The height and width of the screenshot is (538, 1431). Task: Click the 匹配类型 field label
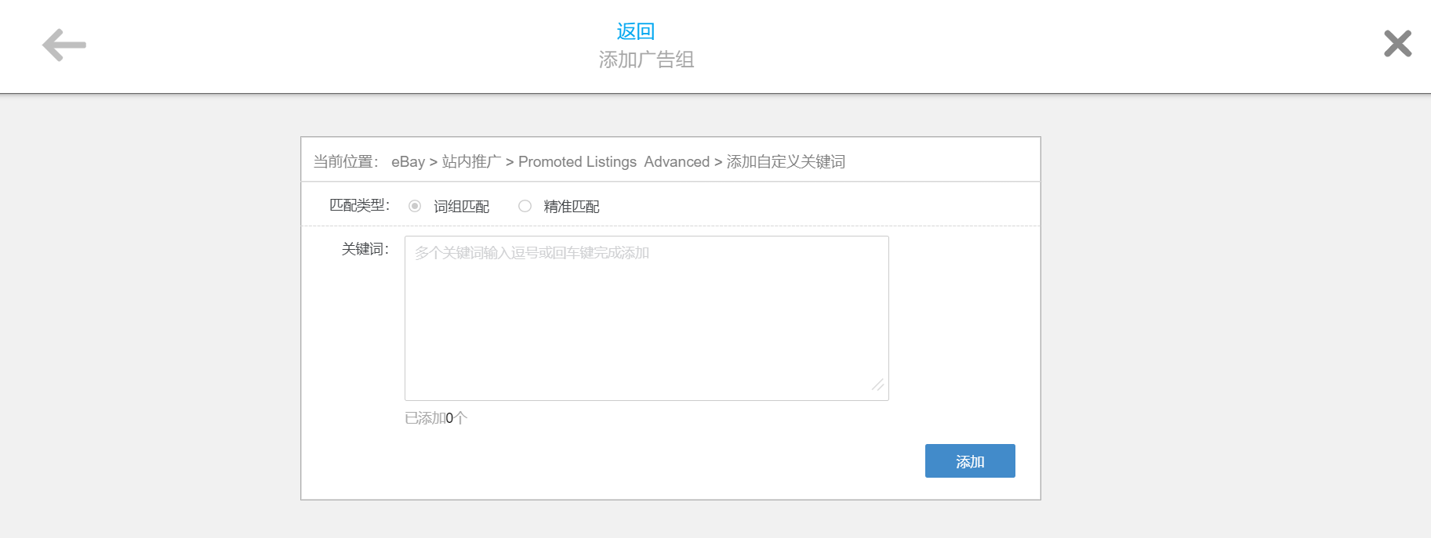point(359,205)
